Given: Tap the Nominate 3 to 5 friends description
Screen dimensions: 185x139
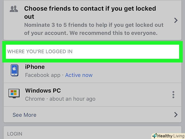Looking at the screenshot, I should 94,25.
